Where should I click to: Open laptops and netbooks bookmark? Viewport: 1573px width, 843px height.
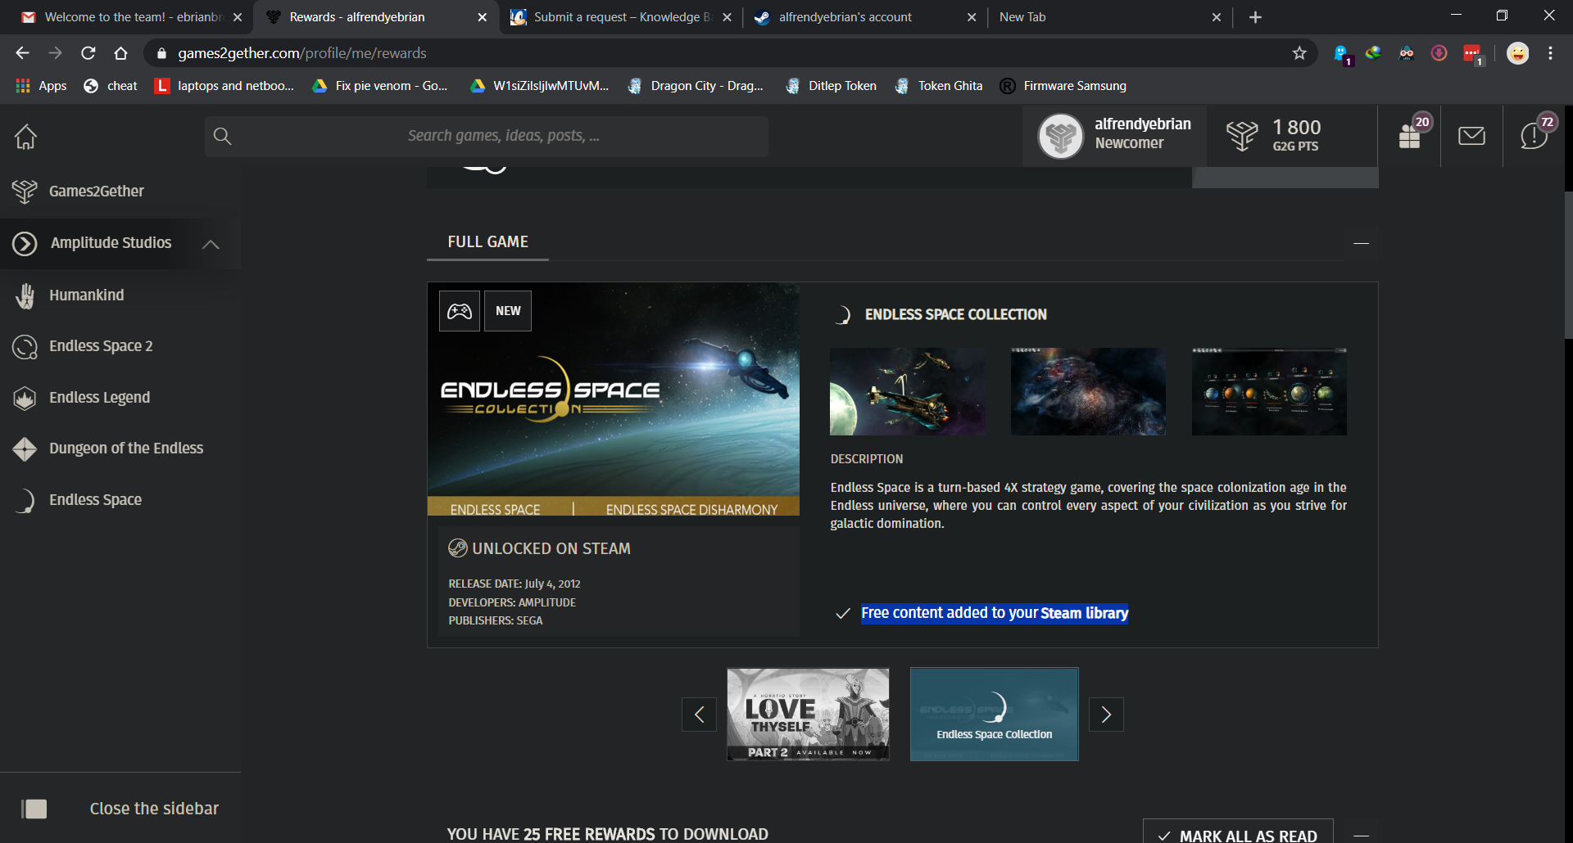click(224, 86)
